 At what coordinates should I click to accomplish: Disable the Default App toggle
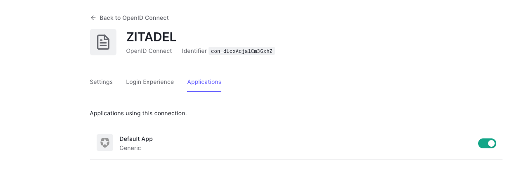tap(487, 143)
